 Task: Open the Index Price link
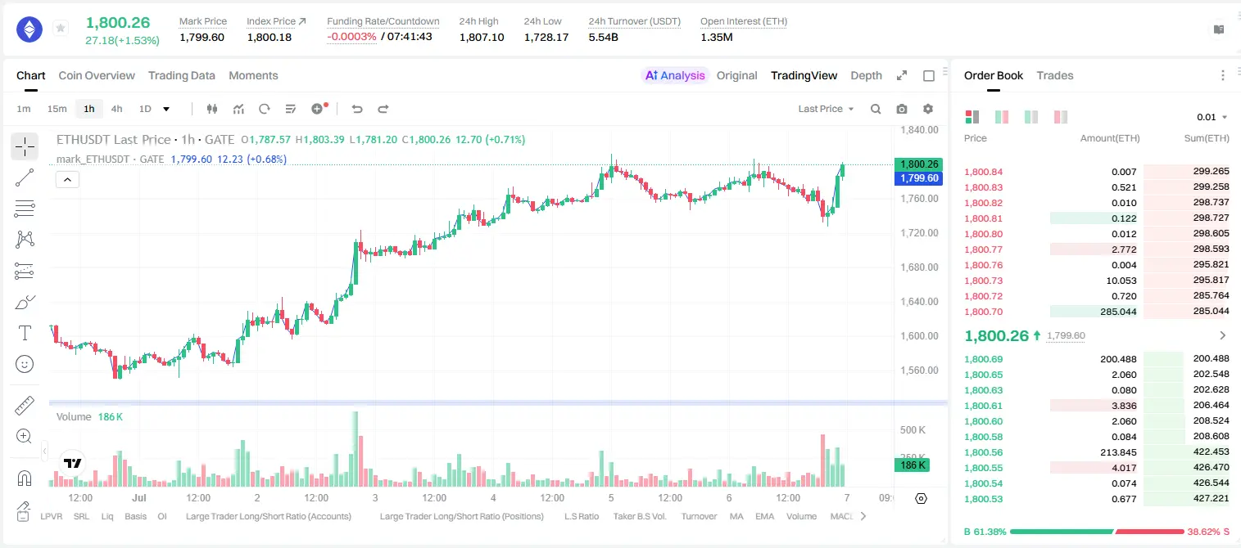pyautogui.click(x=276, y=21)
